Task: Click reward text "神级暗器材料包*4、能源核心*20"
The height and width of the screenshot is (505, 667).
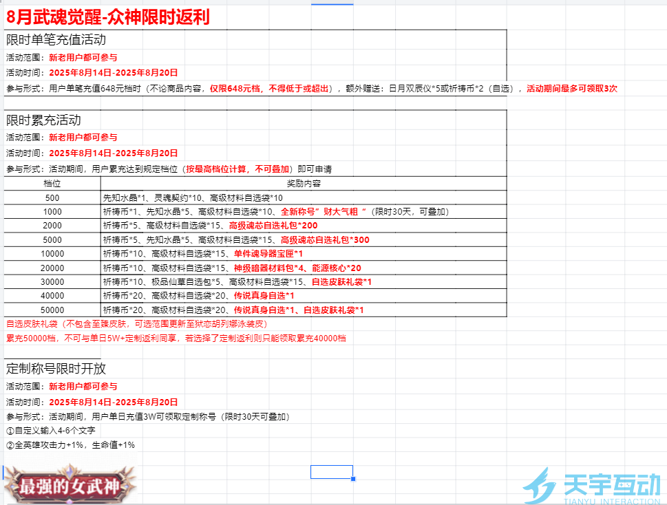Action: [x=297, y=268]
